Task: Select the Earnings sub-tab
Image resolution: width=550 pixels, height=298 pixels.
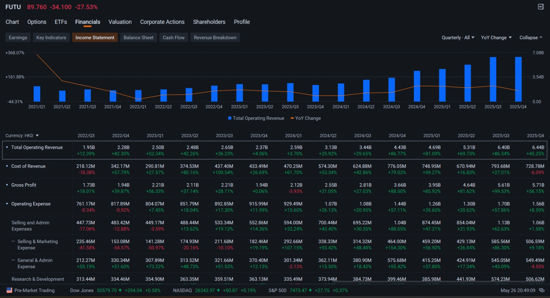Action: point(18,37)
